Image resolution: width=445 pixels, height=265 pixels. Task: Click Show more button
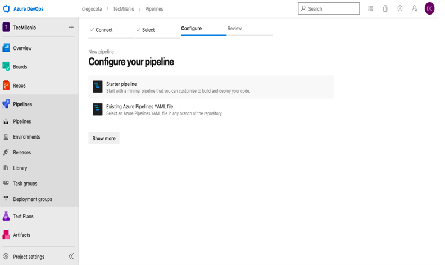104,138
